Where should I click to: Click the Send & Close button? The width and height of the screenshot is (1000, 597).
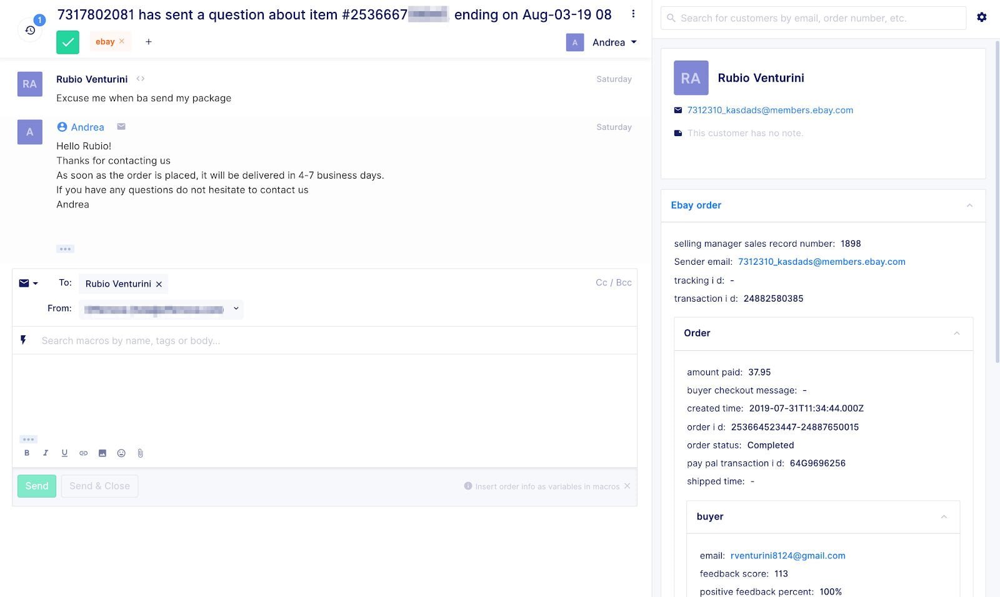click(99, 486)
